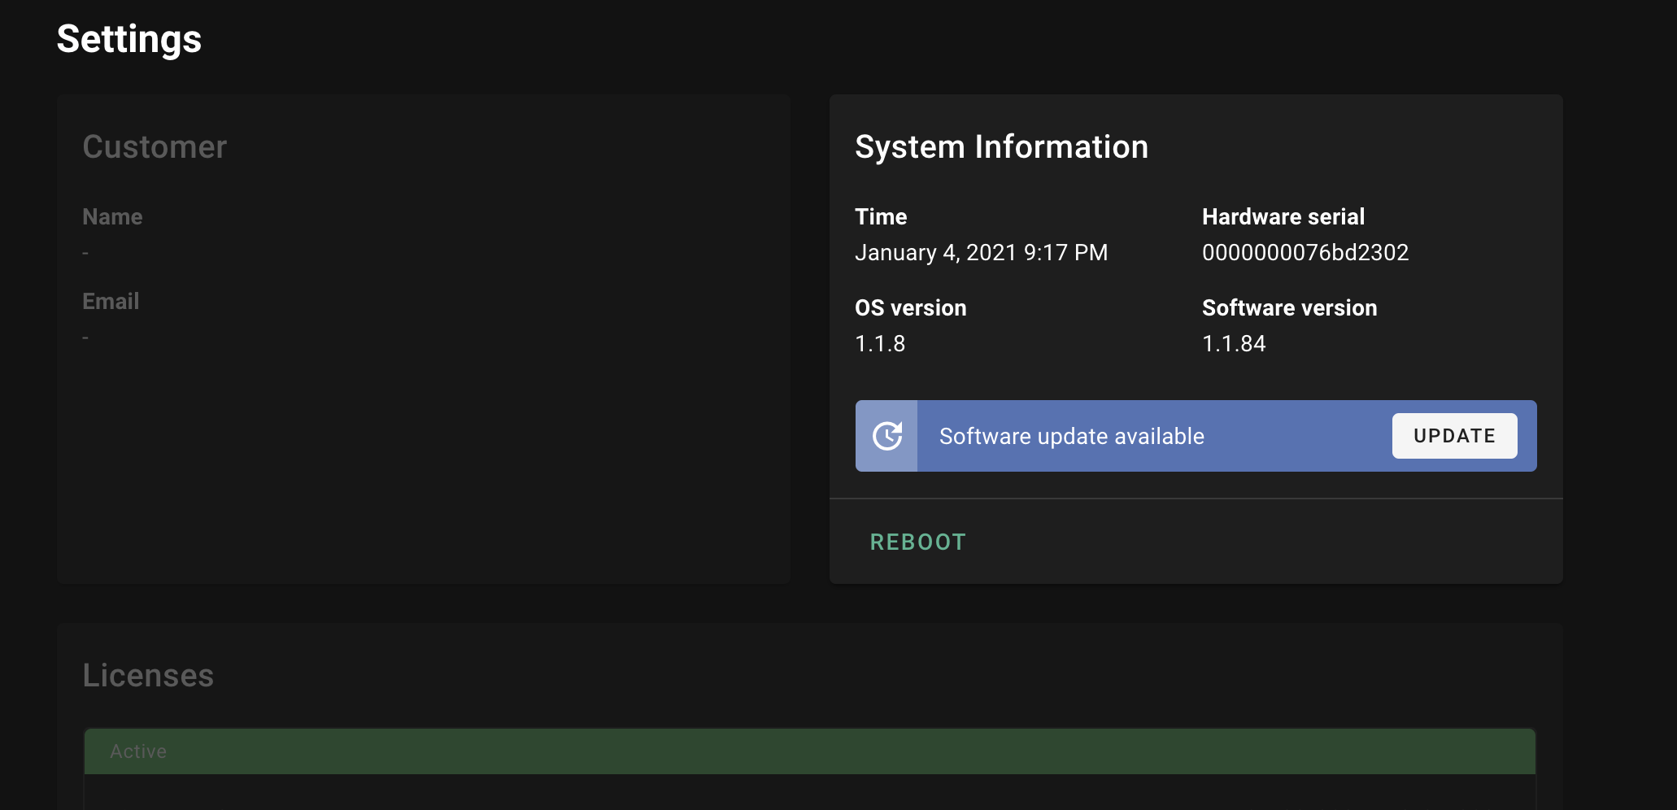This screenshot has height=810, width=1677.
Task: Select the hardware serial 0000000076bd2302
Action: (x=1305, y=253)
